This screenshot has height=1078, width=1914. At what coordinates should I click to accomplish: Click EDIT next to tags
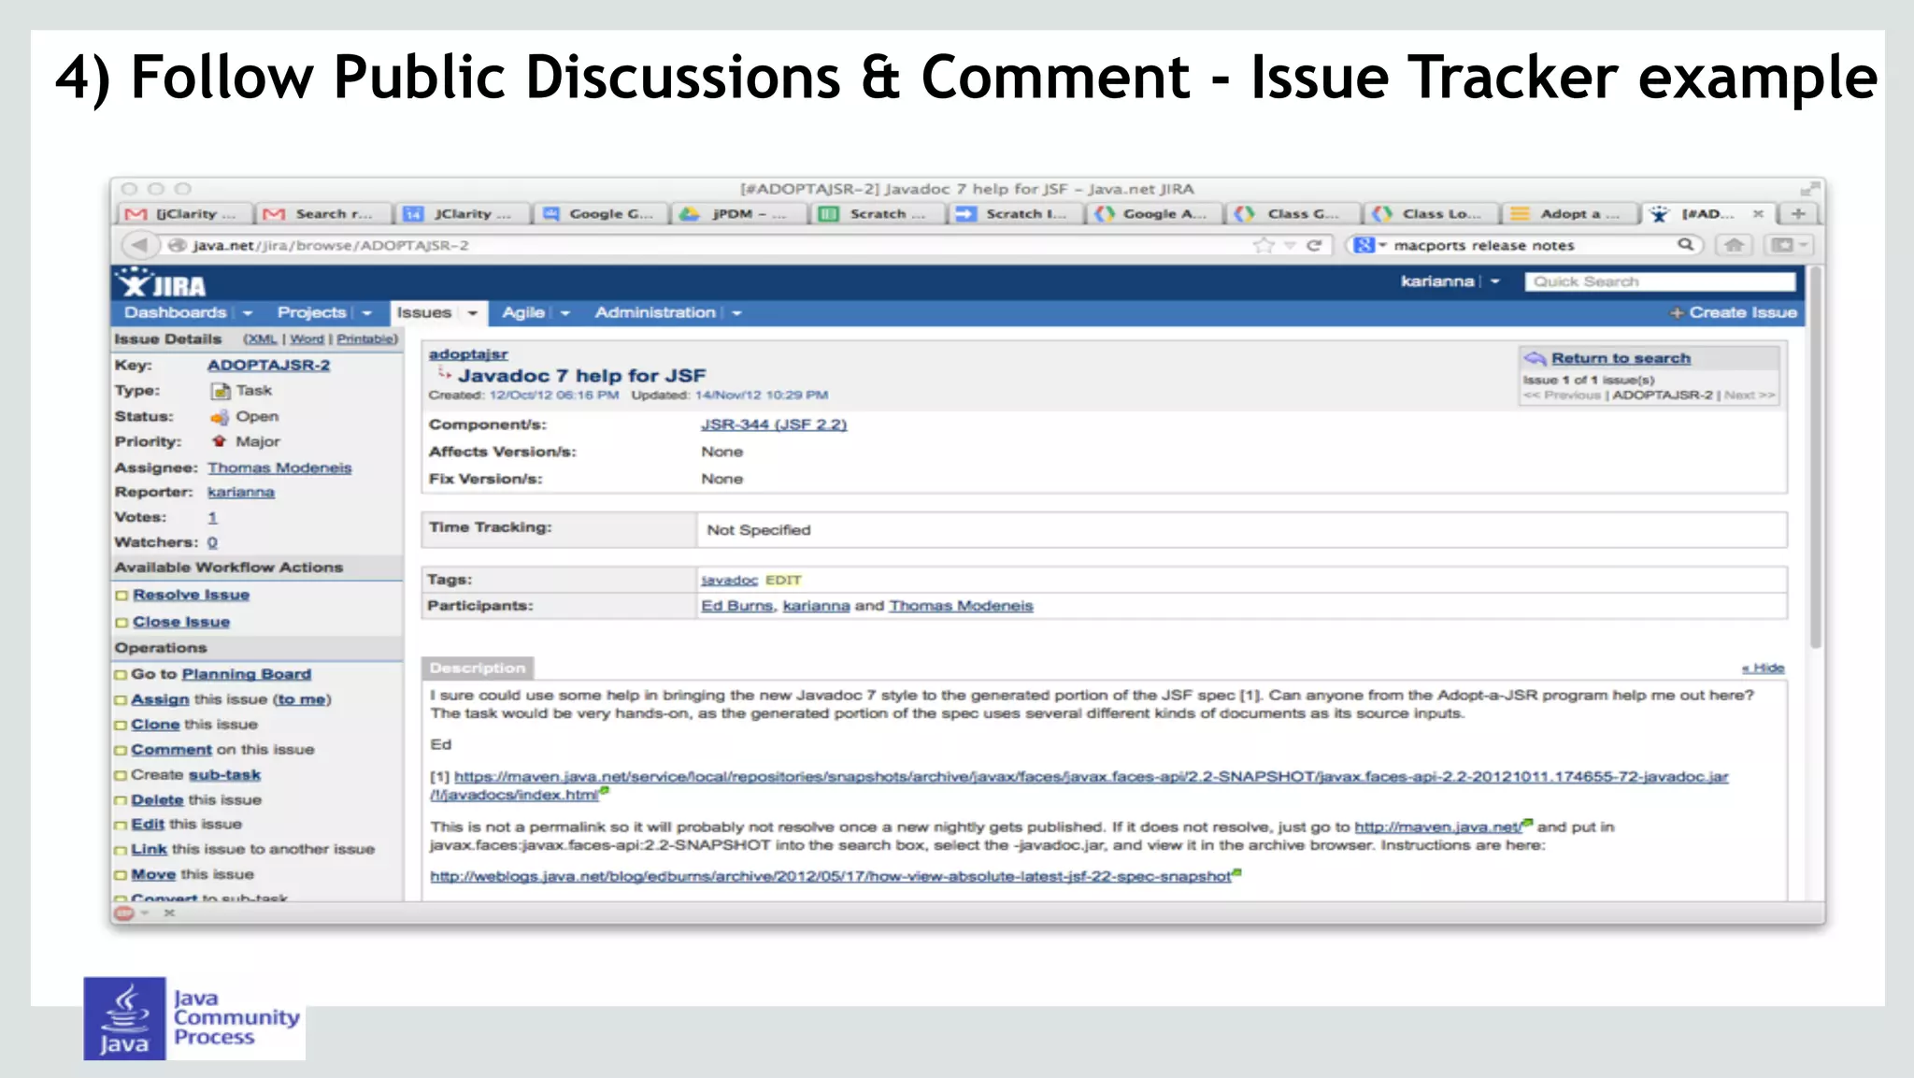[x=783, y=581]
